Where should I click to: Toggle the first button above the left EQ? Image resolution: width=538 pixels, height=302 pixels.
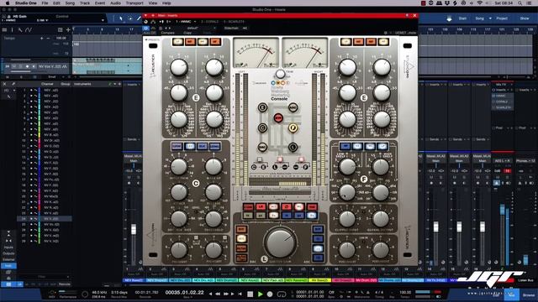(x=177, y=42)
